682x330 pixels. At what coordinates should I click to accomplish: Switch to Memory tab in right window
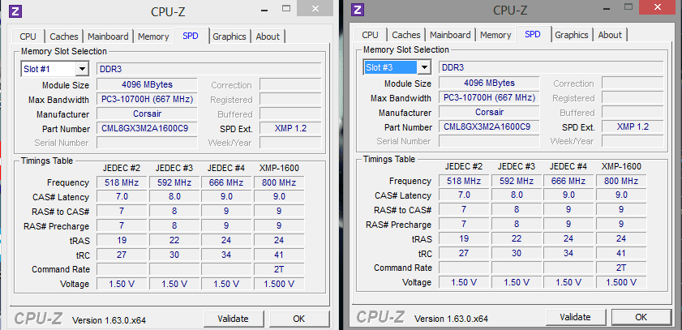pyautogui.click(x=495, y=35)
